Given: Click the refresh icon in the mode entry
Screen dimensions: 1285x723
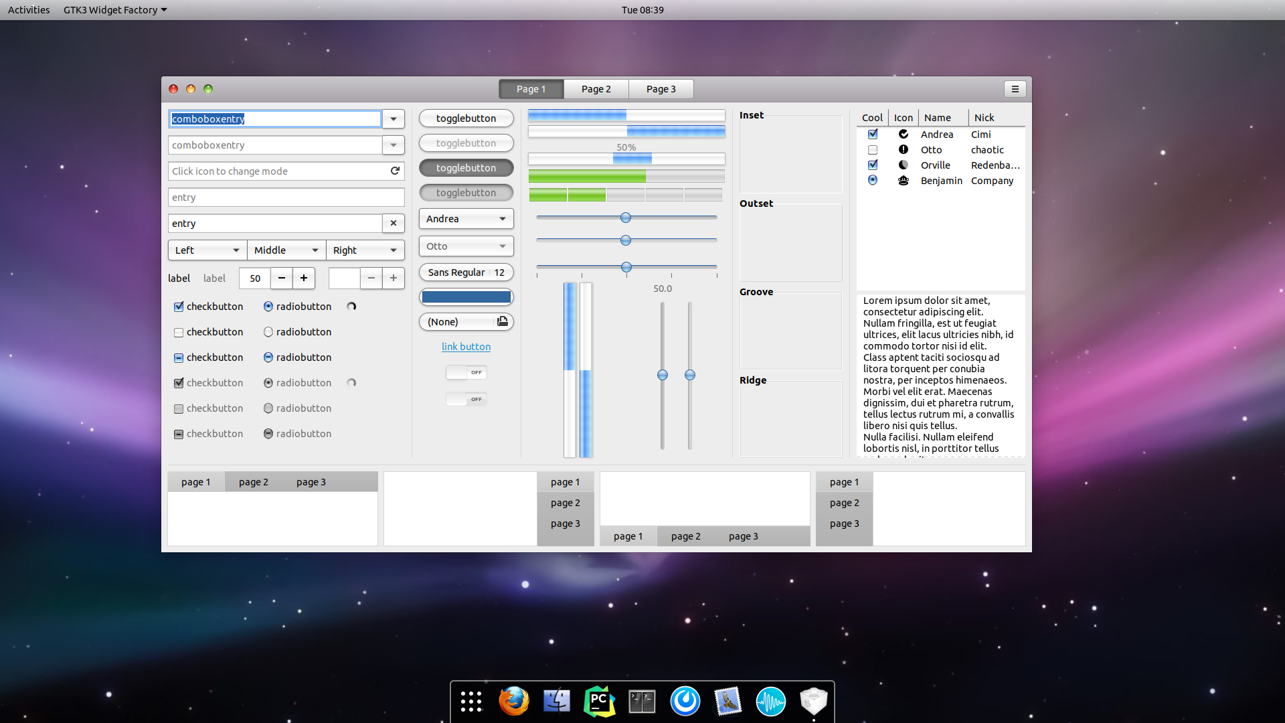Looking at the screenshot, I should coord(395,171).
